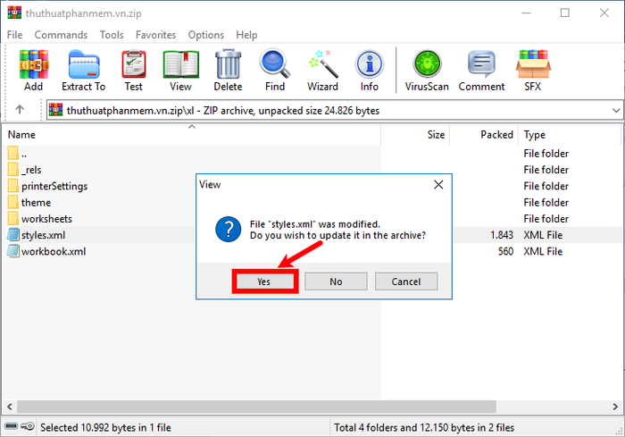This screenshot has width=625, height=437.
Task: Open the Favorites menu
Action: click(x=156, y=35)
